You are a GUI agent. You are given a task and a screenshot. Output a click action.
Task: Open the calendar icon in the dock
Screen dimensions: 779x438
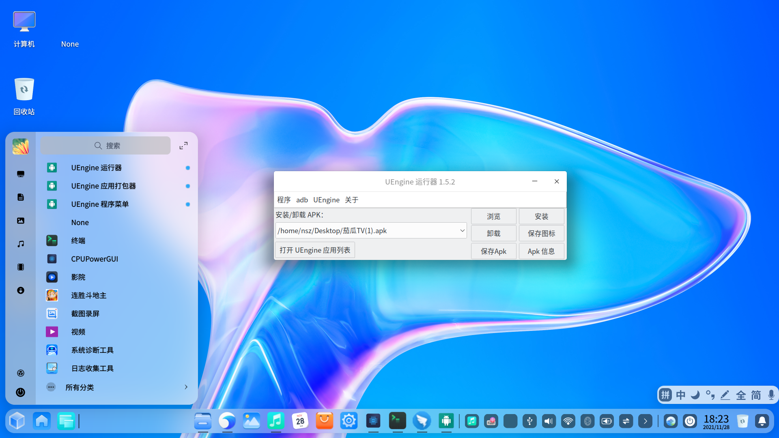pyautogui.click(x=300, y=421)
